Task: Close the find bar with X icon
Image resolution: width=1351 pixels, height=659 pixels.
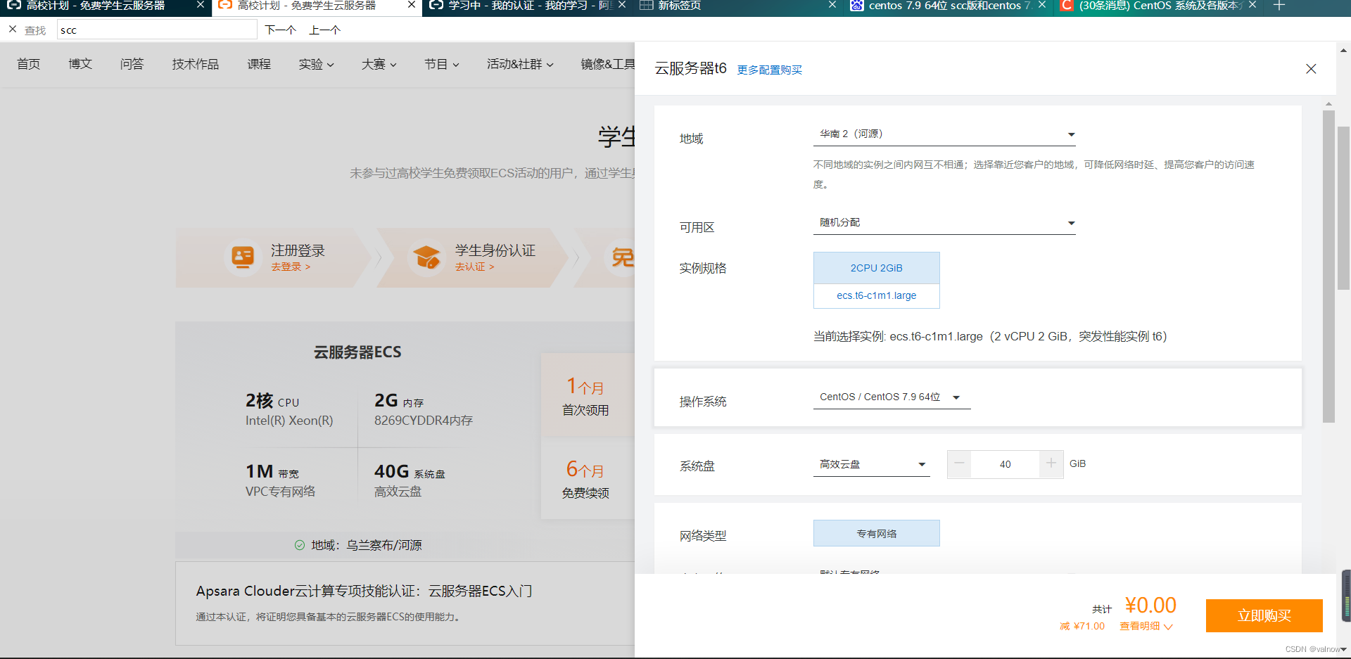Action: 13,30
